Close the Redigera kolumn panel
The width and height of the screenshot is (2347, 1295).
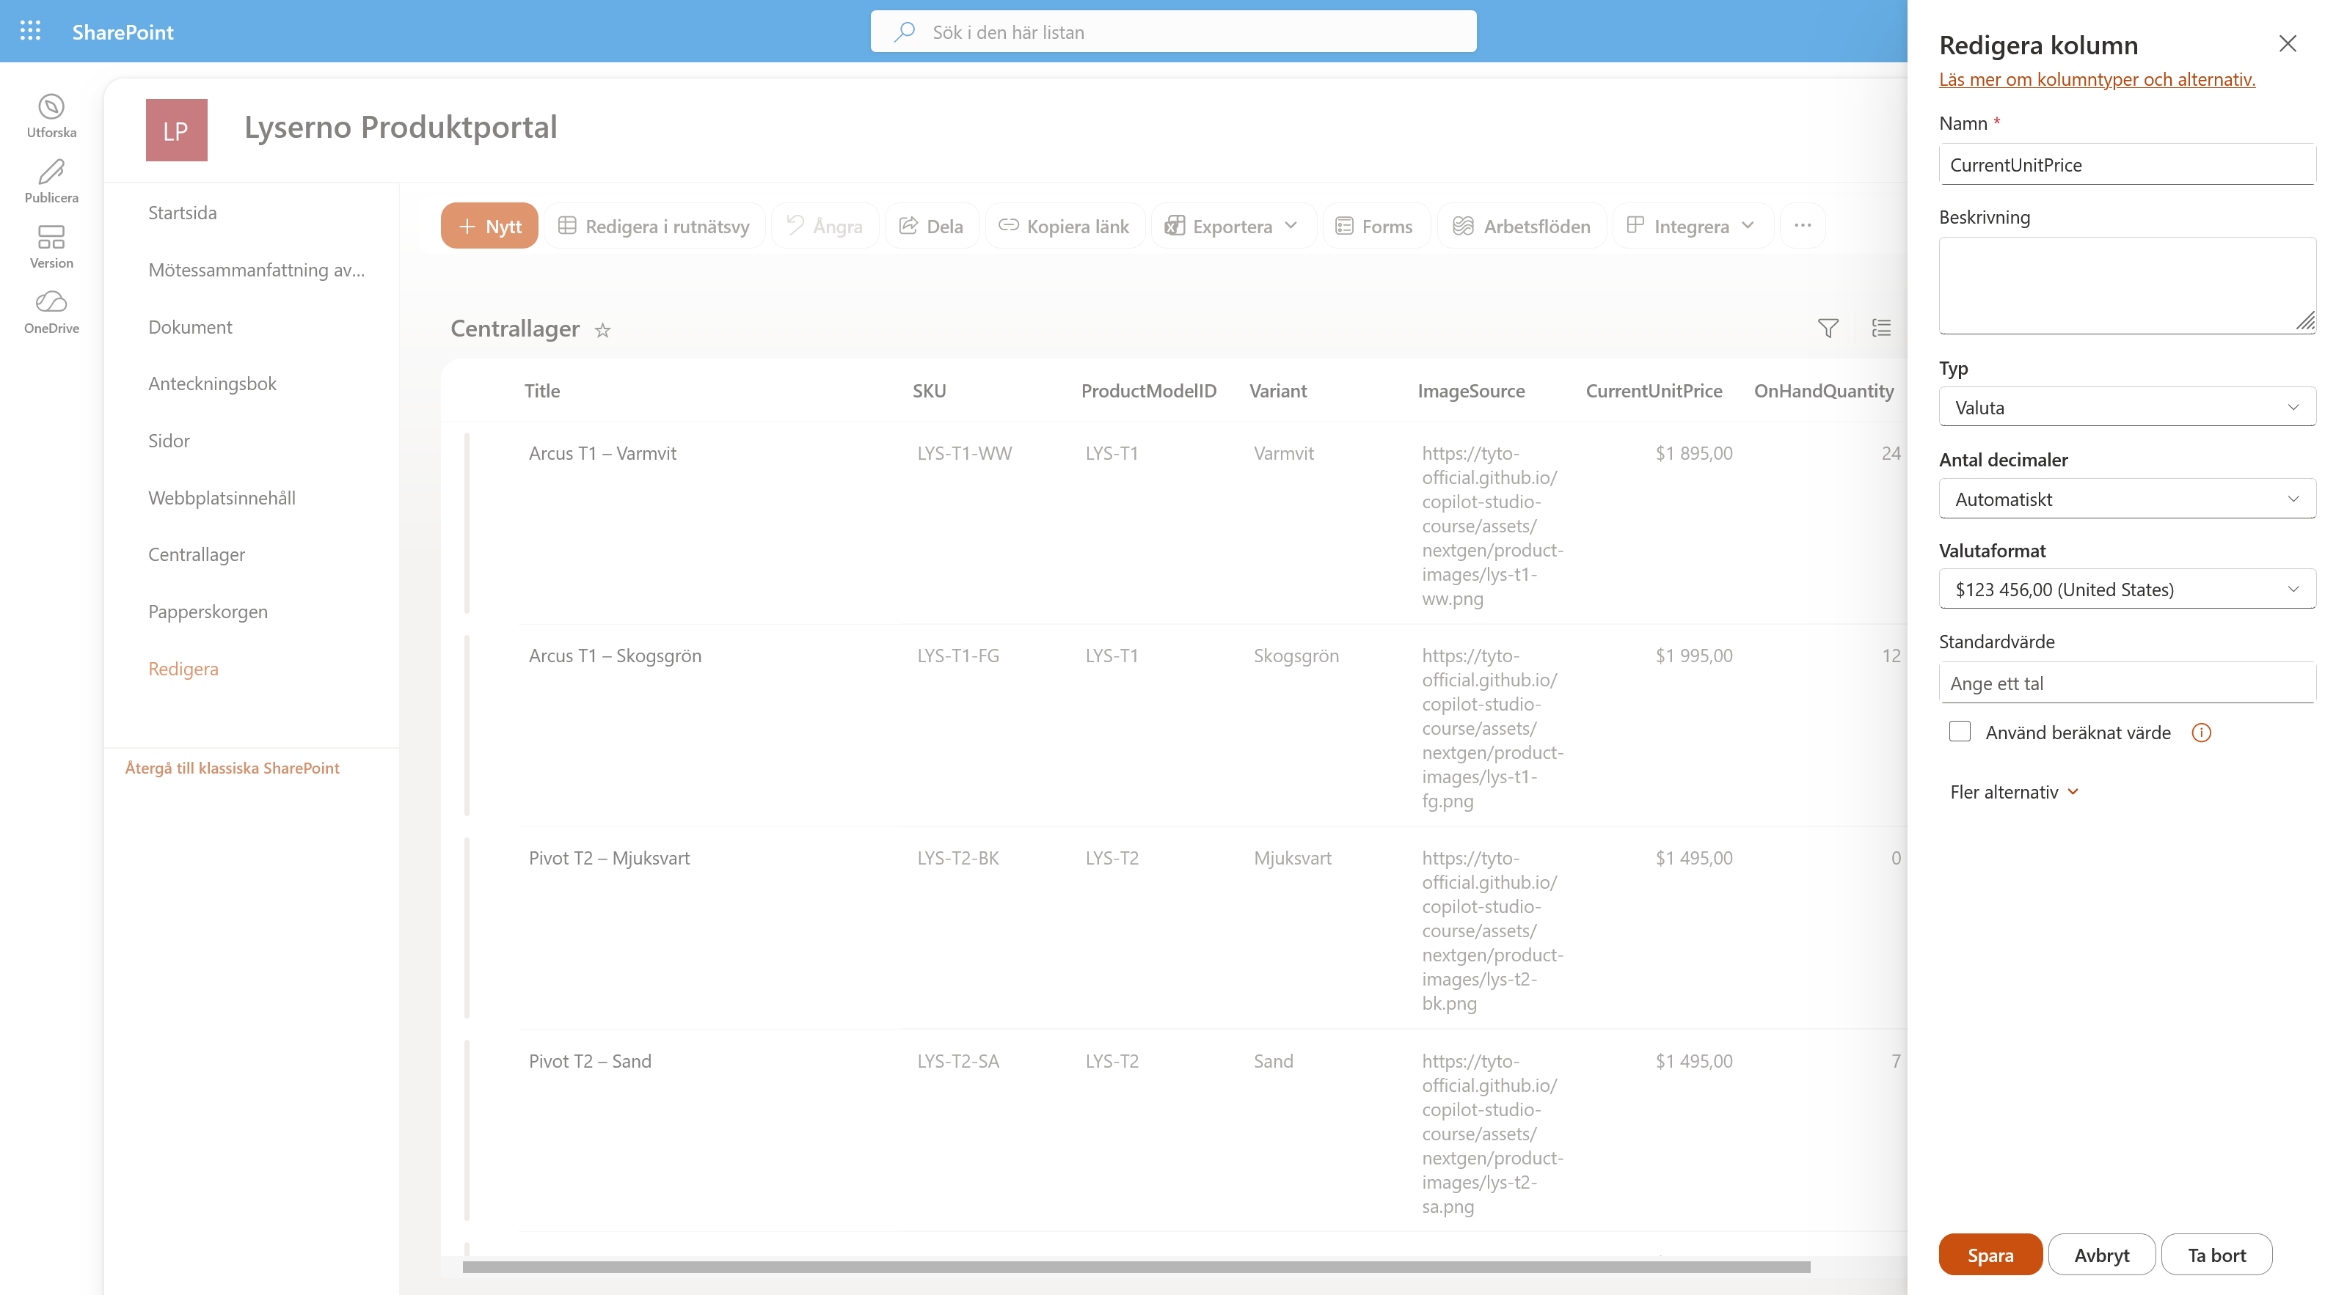tap(2287, 44)
